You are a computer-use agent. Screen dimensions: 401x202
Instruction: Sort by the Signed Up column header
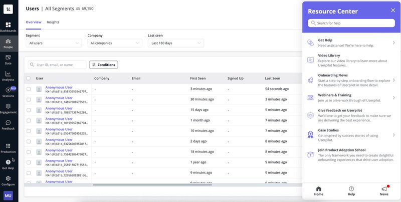coord(235,78)
